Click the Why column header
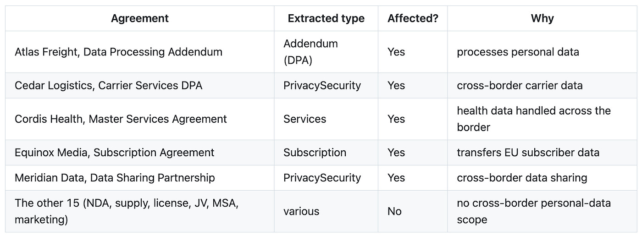The height and width of the screenshot is (236, 642). coord(542,18)
